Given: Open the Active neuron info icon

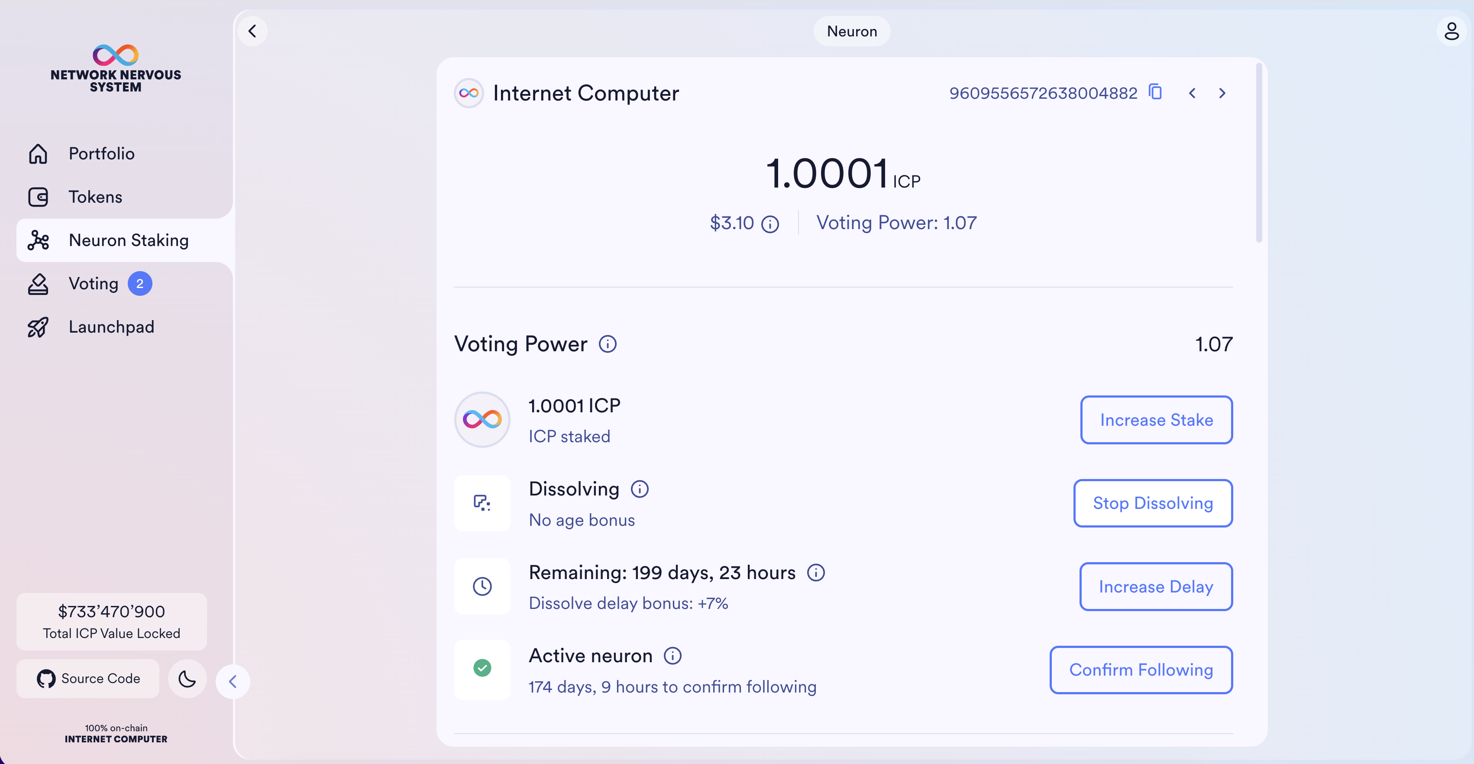Looking at the screenshot, I should coord(672,656).
